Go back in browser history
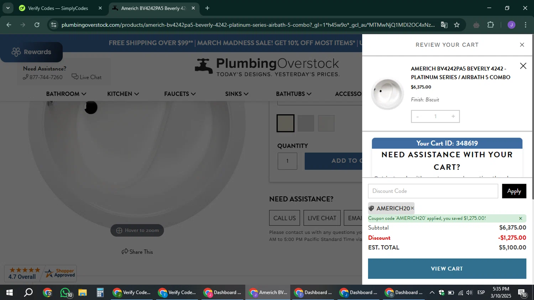Viewport: 534px width, 300px height. click(9, 25)
